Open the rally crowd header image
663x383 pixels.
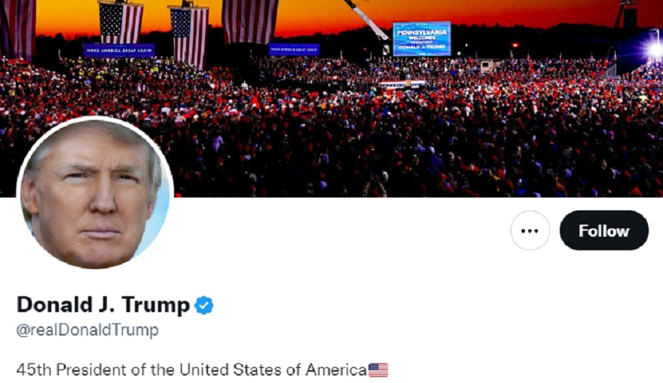(331, 98)
